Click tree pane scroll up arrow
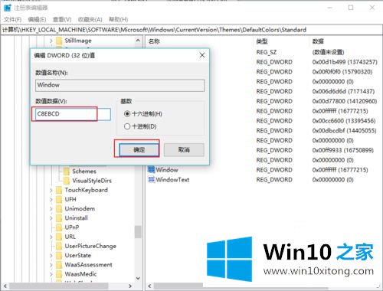 [138, 41]
